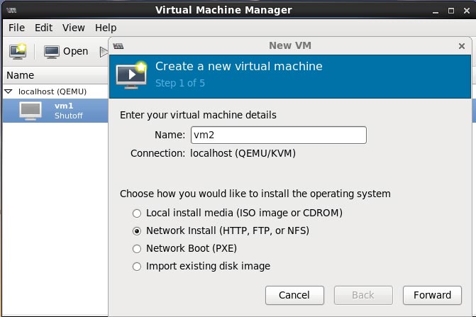The width and height of the screenshot is (476, 317).
Task: Click the Cancel button
Action: point(294,295)
